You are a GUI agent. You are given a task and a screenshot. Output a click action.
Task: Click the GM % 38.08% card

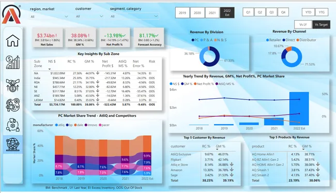(80, 38)
